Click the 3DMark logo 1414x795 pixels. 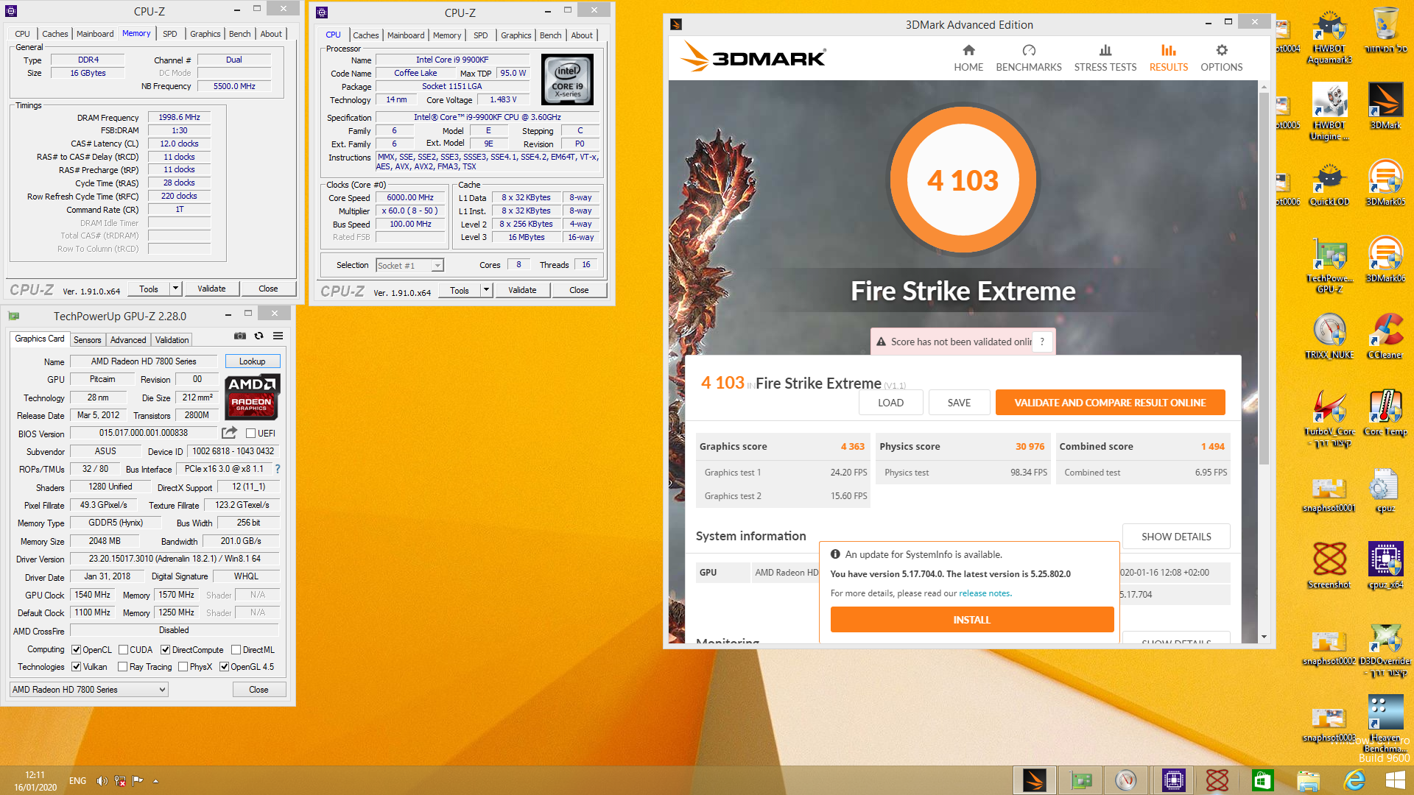[753, 57]
